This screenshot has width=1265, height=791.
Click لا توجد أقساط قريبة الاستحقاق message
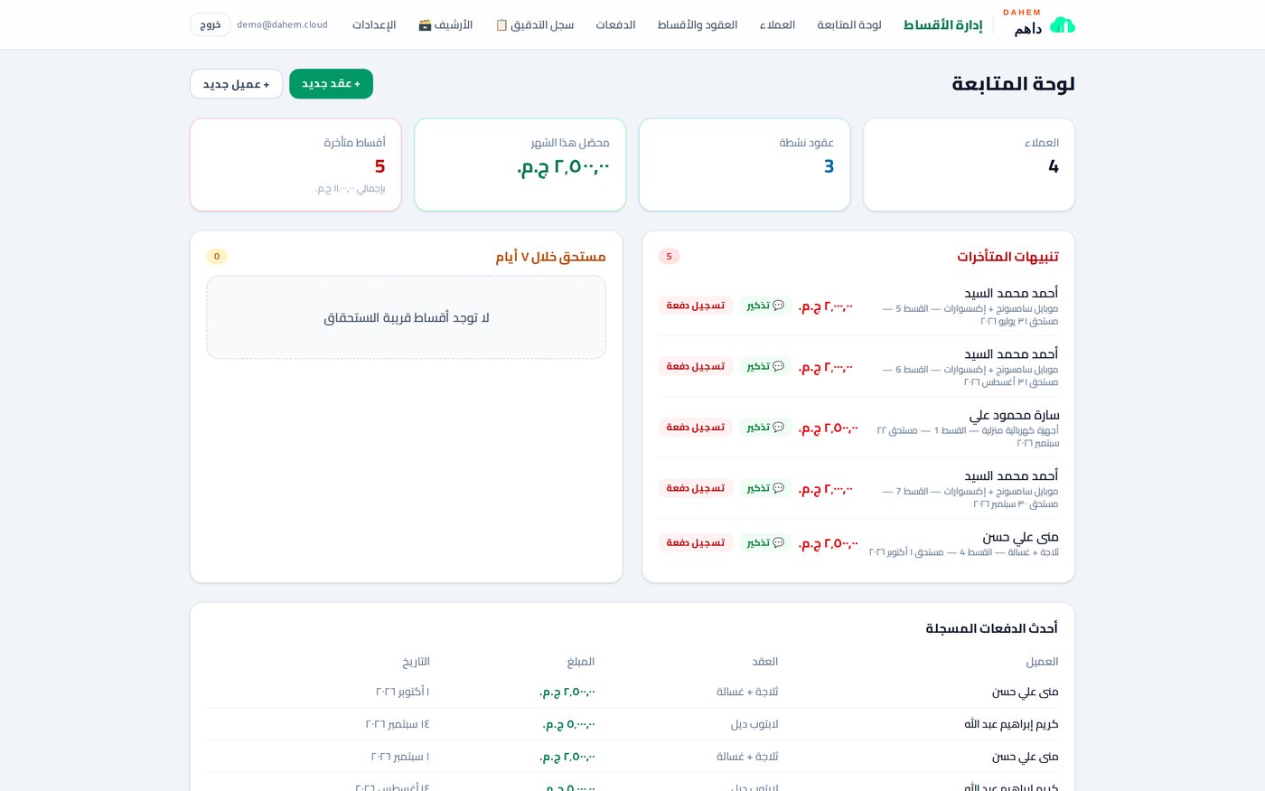tap(407, 317)
